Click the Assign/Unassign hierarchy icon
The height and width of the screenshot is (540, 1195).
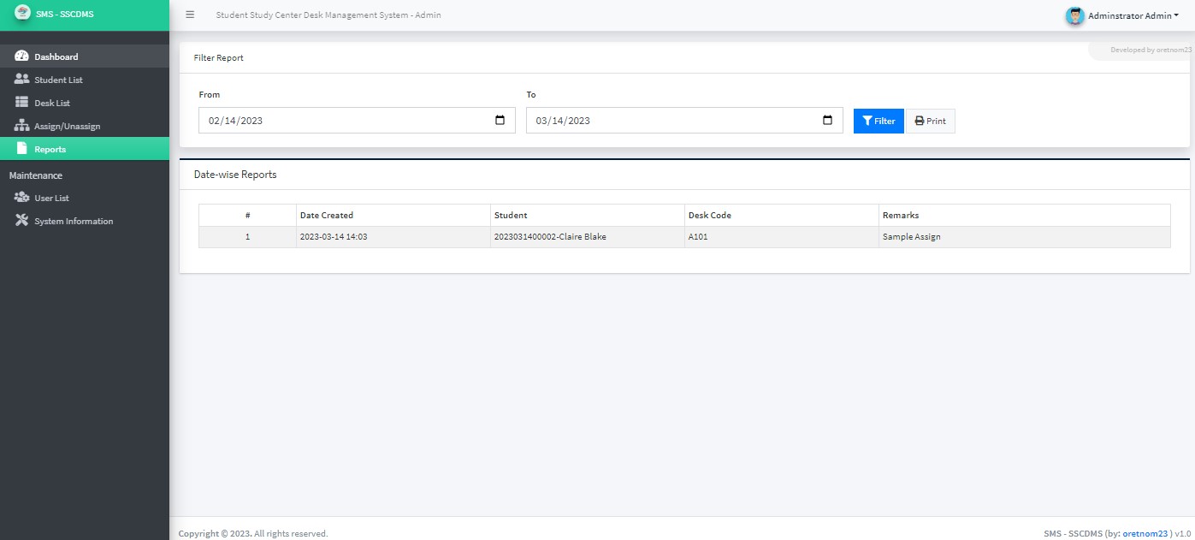tap(22, 126)
